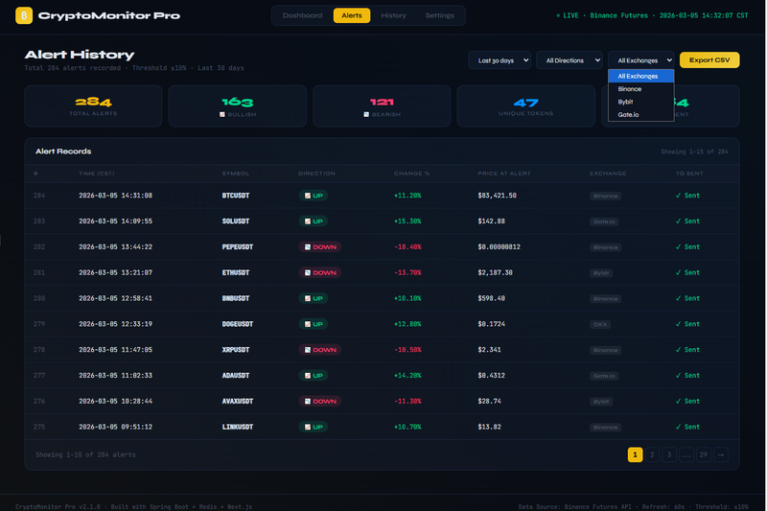The height and width of the screenshot is (511, 767).
Task: Open the Last 30 days dropdown
Action: [x=500, y=60]
